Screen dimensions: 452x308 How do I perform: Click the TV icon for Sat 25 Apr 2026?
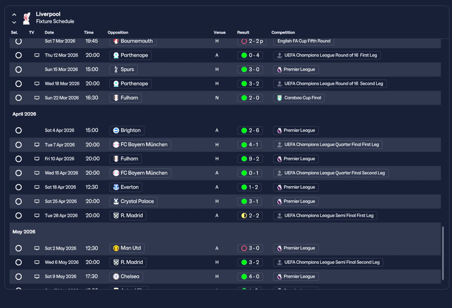pos(37,201)
